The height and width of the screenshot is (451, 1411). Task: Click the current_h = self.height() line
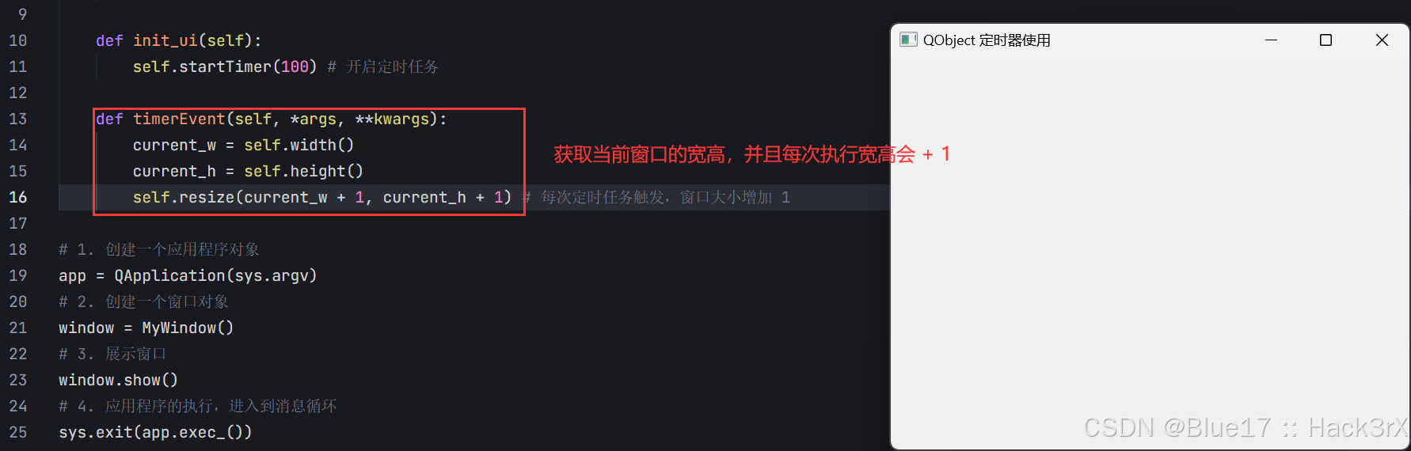click(x=249, y=171)
